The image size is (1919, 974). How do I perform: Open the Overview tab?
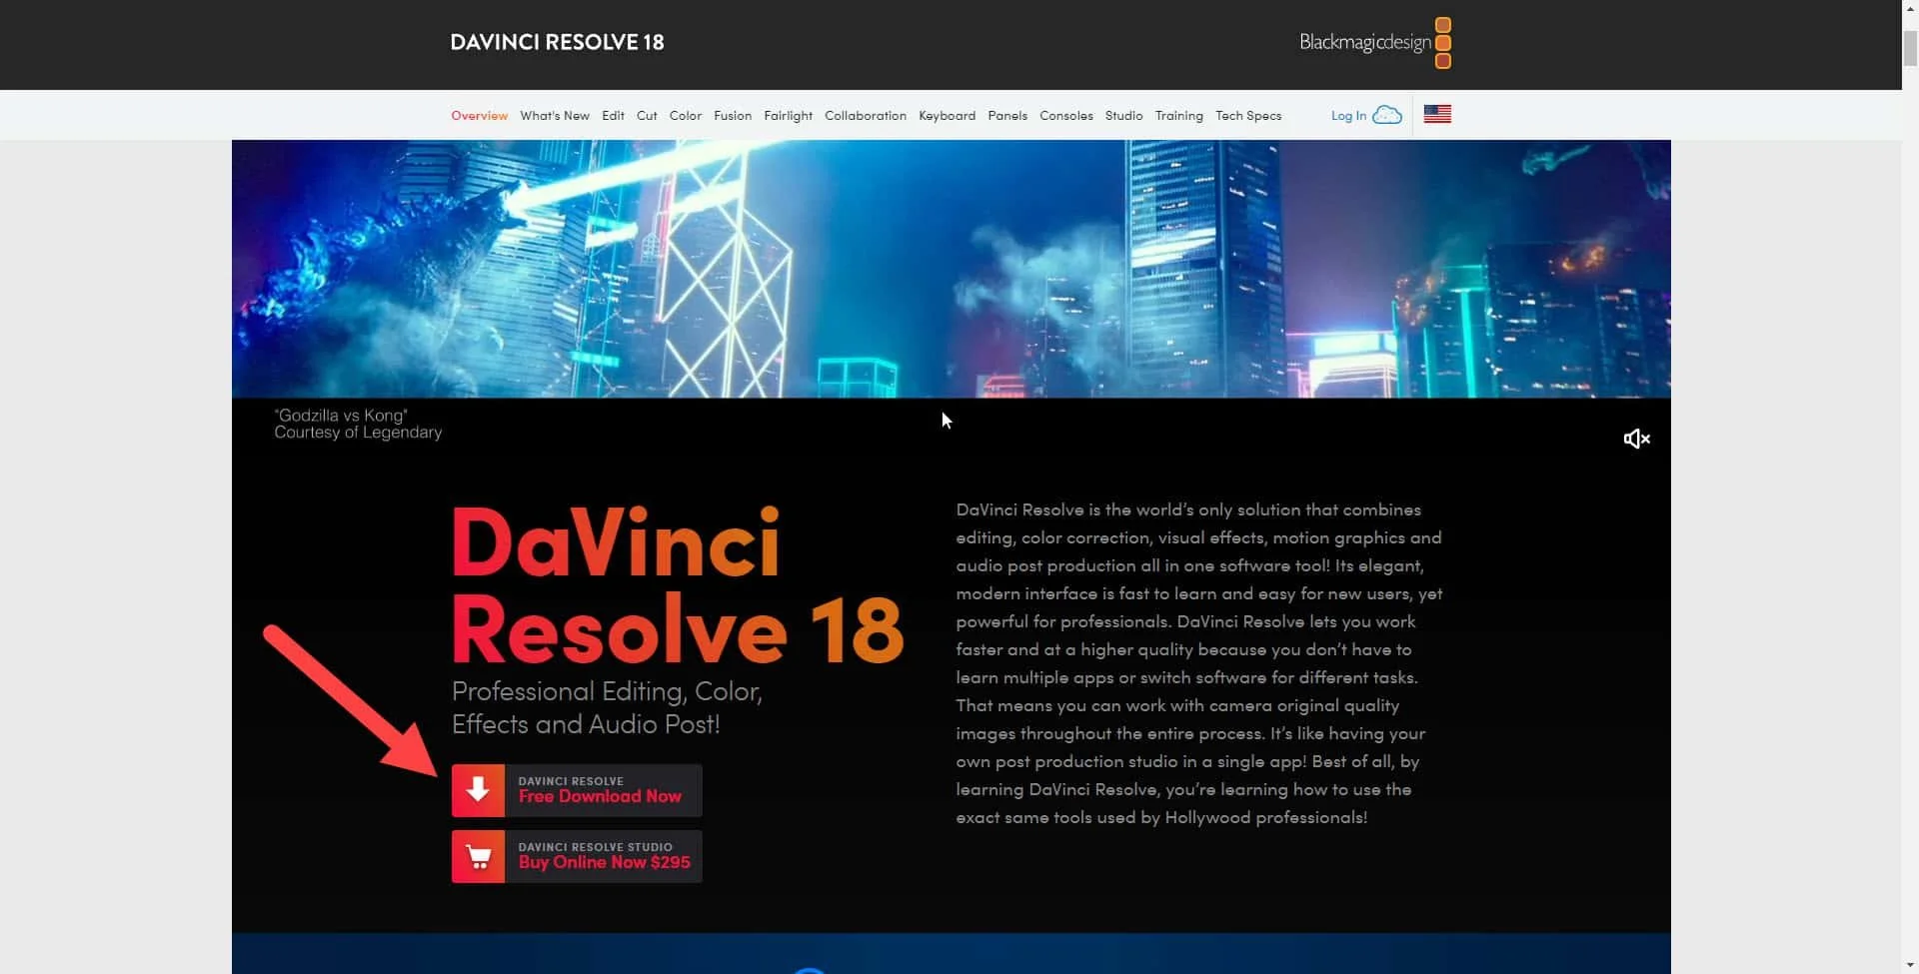click(479, 116)
